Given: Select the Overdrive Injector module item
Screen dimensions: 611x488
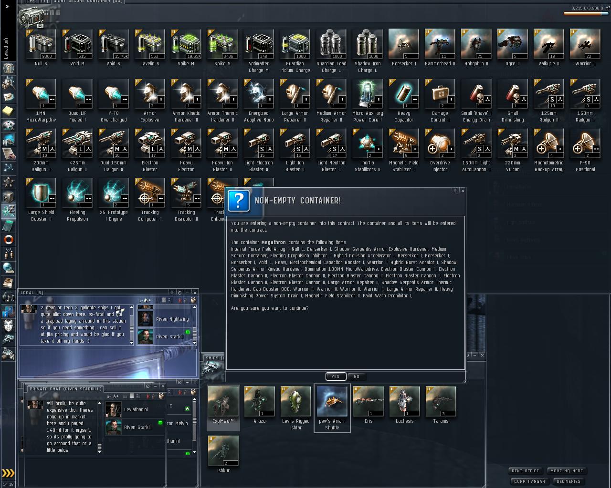Looking at the screenshot, I should tap(440, 150).
